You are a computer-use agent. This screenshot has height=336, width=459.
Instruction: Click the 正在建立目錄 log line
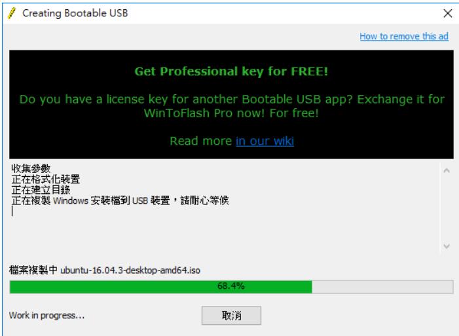point(41,190)
